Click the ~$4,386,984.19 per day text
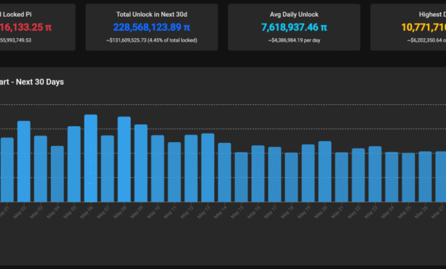Screen dimensions: 446x269 (x=294, y=40)
